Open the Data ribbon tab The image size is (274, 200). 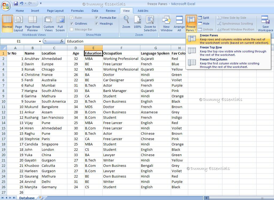click(x=95, y=11)
